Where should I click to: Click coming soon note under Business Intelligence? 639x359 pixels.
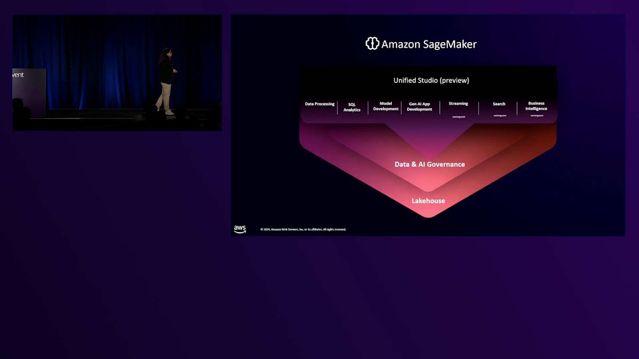(x=537, y=115)
